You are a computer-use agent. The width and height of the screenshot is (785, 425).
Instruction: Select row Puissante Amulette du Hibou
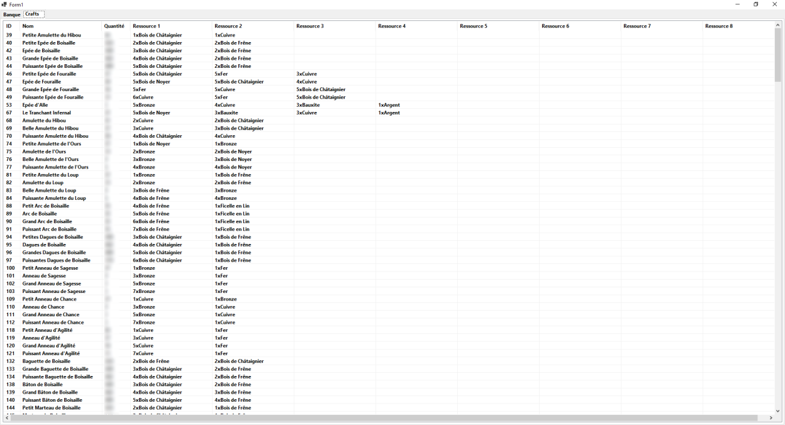coord(389,136)
